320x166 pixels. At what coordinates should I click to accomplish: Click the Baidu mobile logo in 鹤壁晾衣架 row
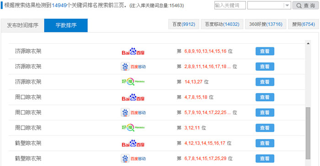133,158
